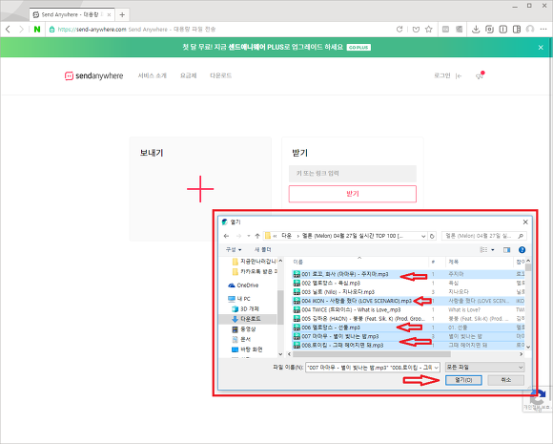This screenshot has height=444, width=553.
Task: Click the screen capture icon in browser toolbar
Action: coord(489,30)
